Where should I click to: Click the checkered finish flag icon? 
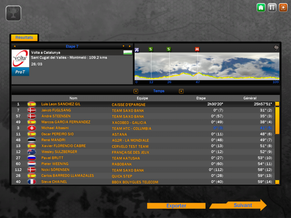pos(276,48)
